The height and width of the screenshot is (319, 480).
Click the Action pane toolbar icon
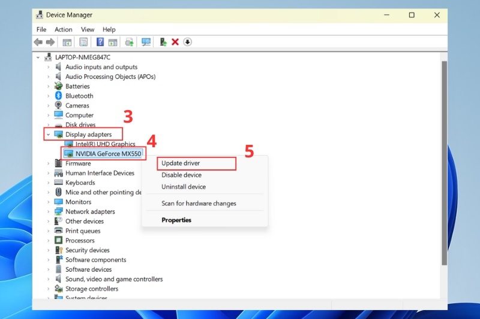click(113, 42)
